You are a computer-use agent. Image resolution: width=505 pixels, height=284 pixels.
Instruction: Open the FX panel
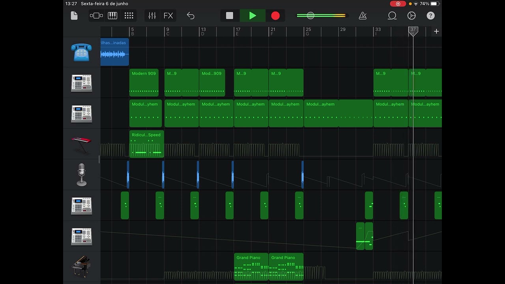(168, 16)
